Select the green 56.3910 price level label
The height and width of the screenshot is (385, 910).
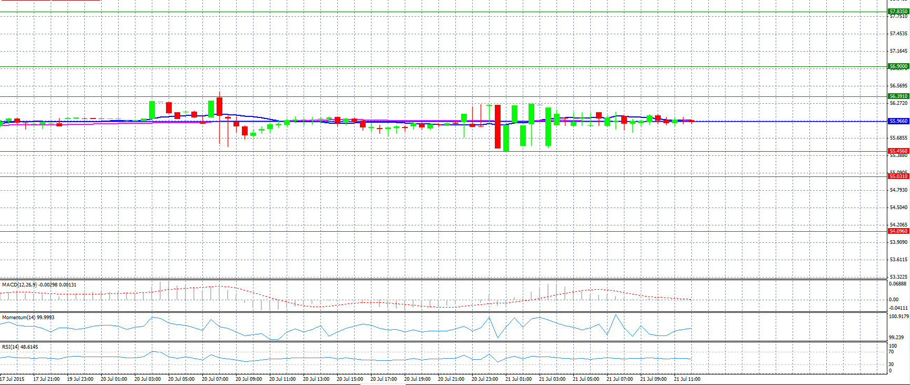pos(898,96)
